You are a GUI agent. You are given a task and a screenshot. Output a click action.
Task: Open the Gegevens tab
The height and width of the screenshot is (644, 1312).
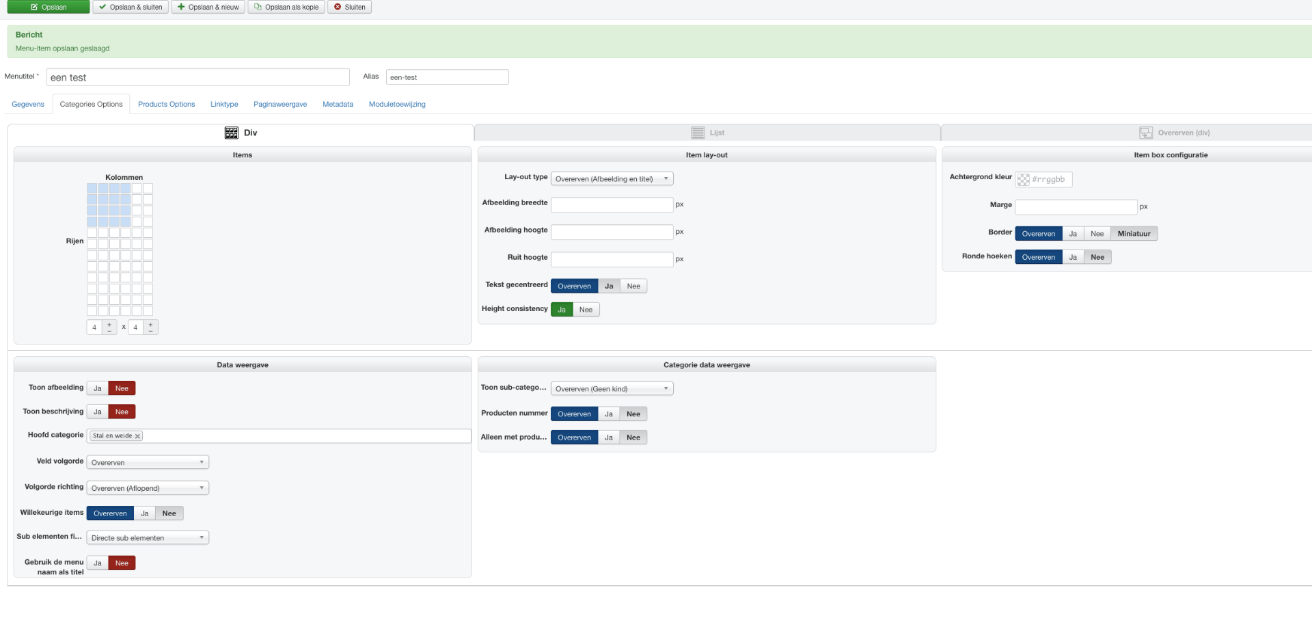pos(28,104)
